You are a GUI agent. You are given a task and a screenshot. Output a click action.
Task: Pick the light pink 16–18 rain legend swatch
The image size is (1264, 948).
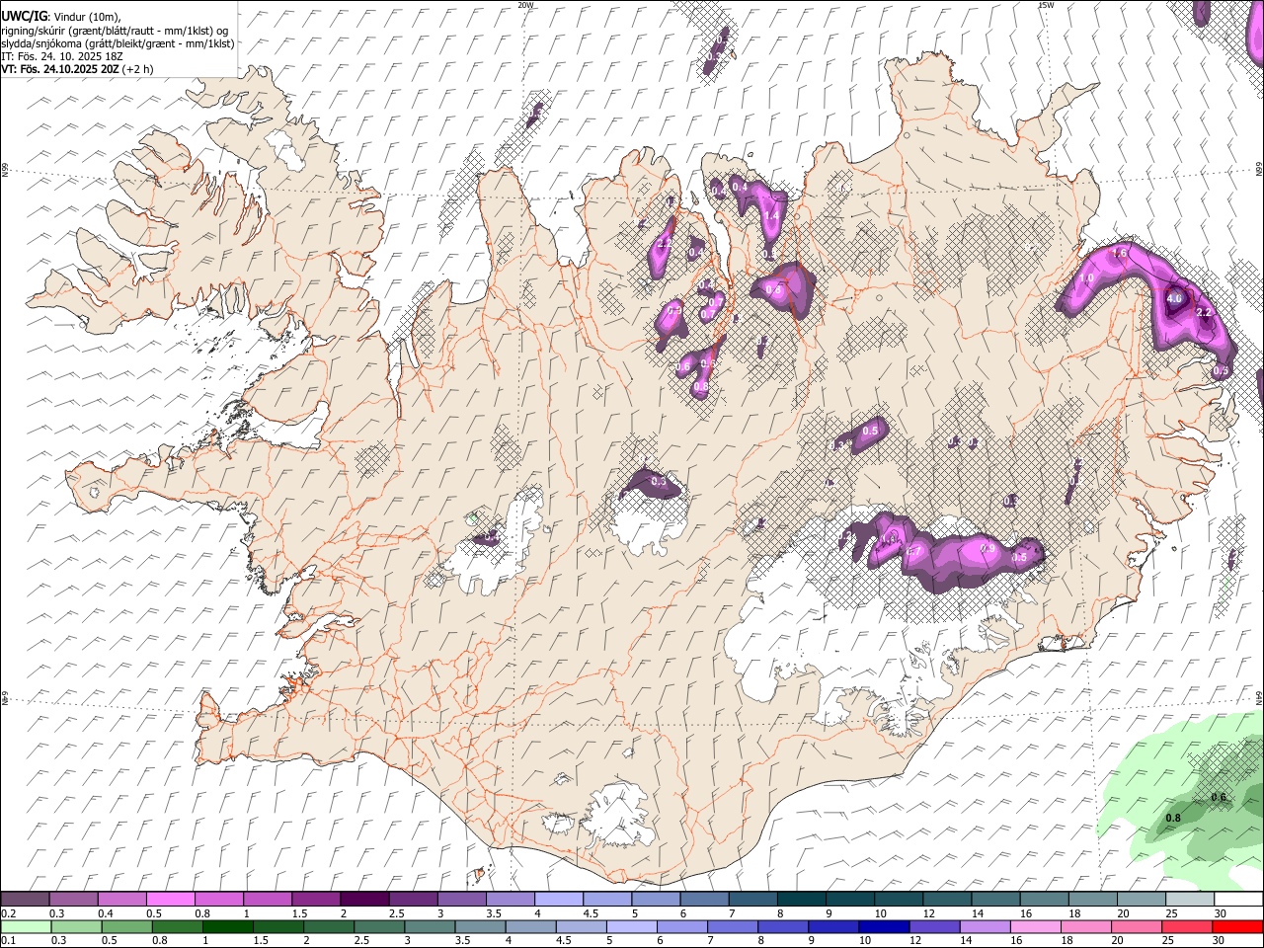coord(1036,926)
